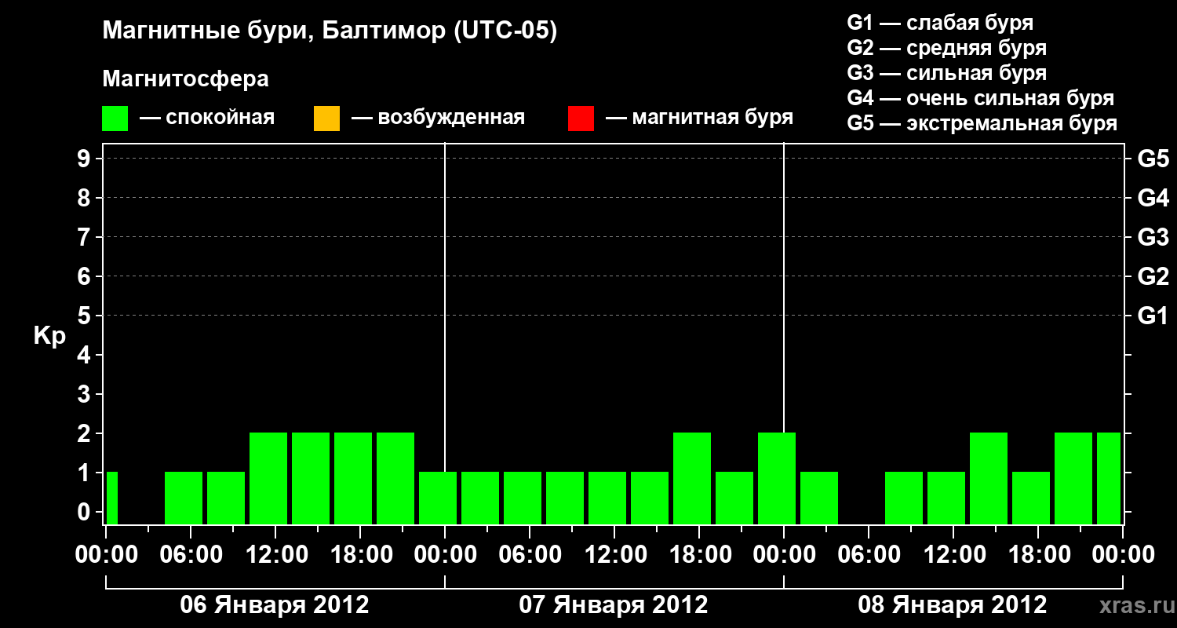Click the right-axis 'G3' label beside the chart
Screen dimensions: 1177x628
coord(1153,237)
